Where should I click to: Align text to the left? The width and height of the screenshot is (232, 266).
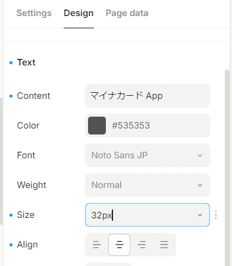(97, 245)
